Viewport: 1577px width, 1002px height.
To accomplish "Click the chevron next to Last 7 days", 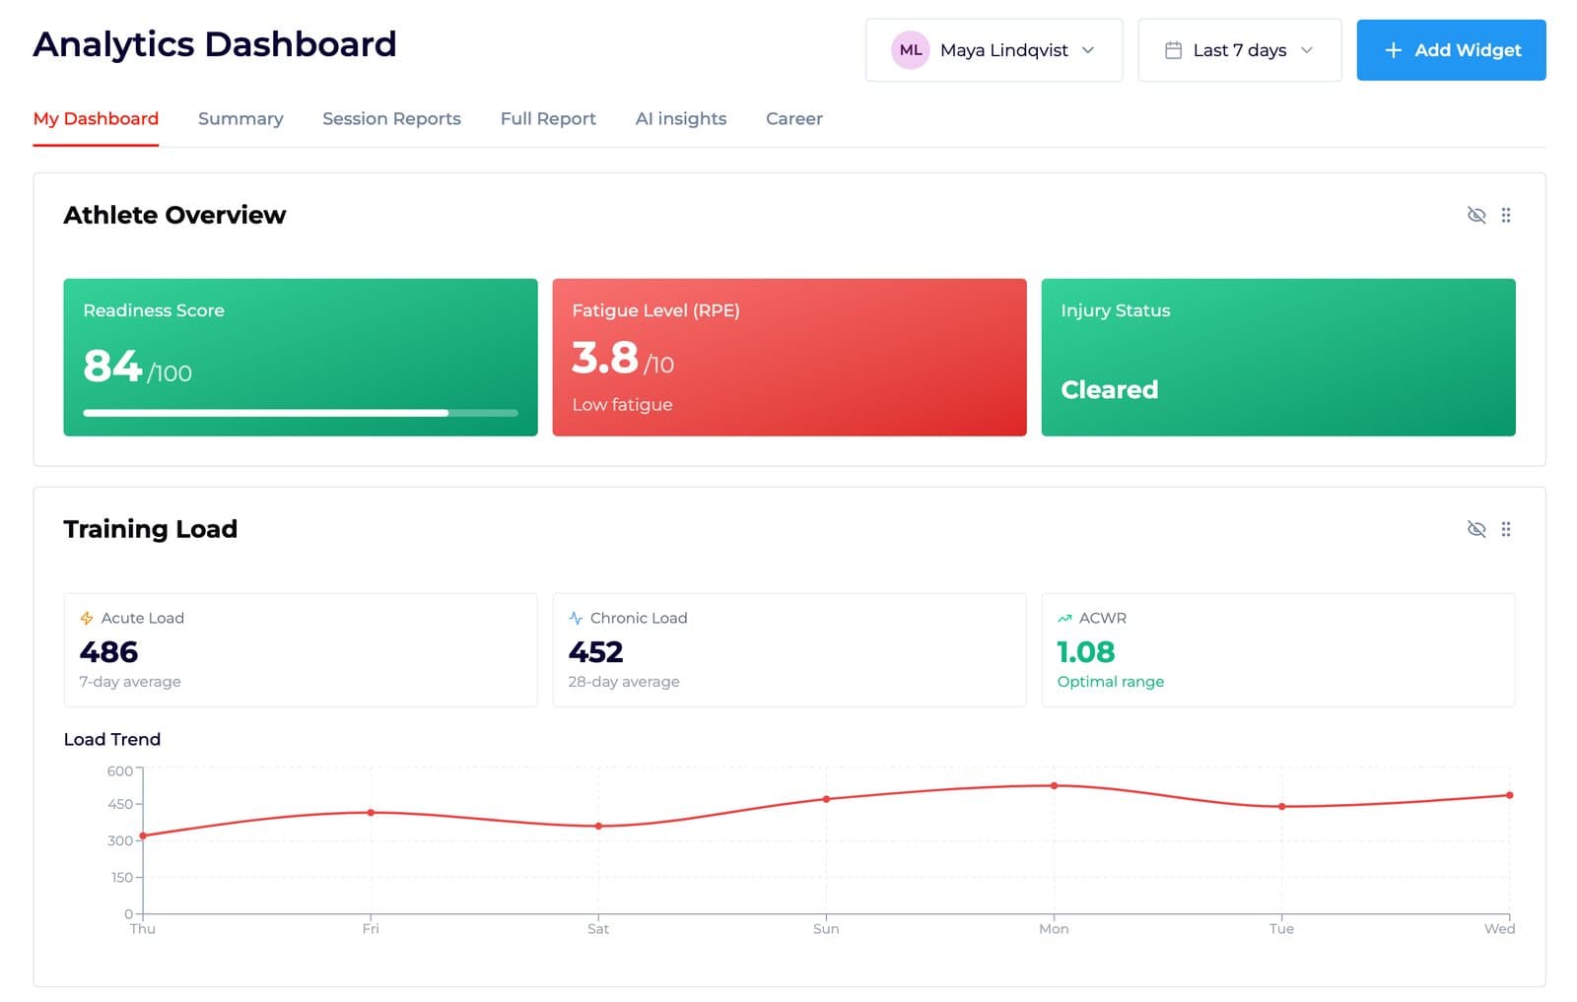I will (x=1307, y=50).
